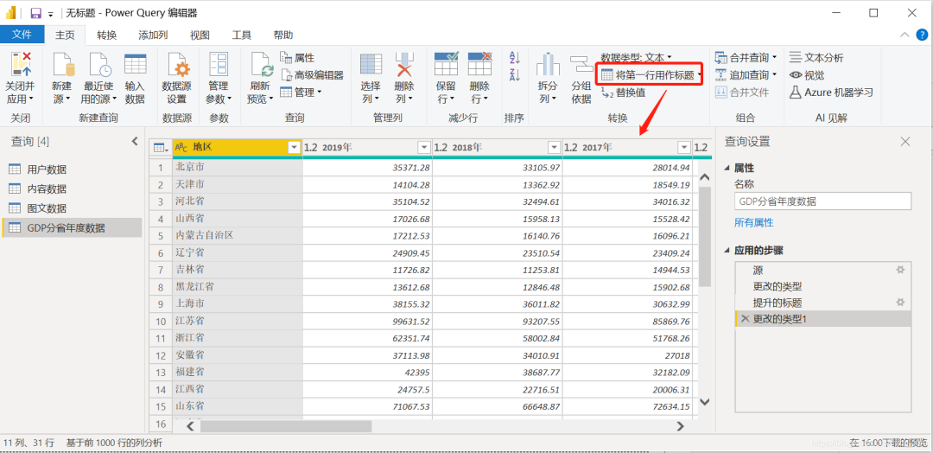This screenshot has height=453, width=933.
Task: Delete the 更改的类型1 step with X
Action: (x=745, y=319)
